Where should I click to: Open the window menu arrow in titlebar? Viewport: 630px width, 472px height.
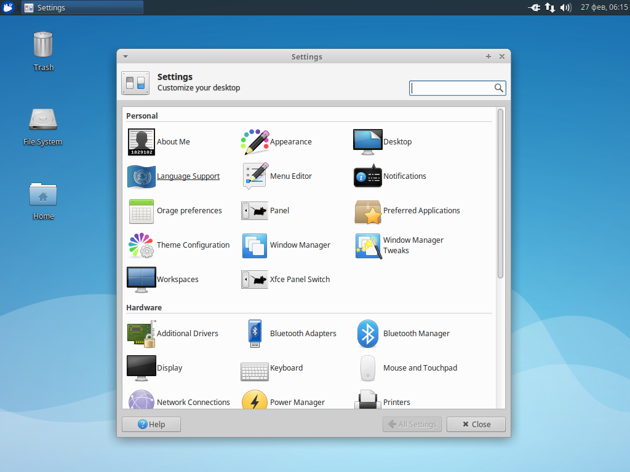[126, 57]
